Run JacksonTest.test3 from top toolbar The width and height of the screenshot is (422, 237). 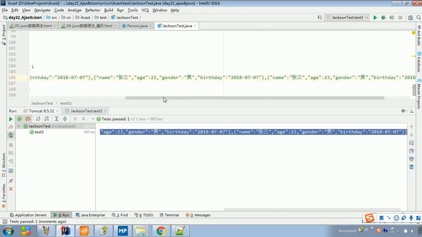pyautogui.click(x=375, y=18)
